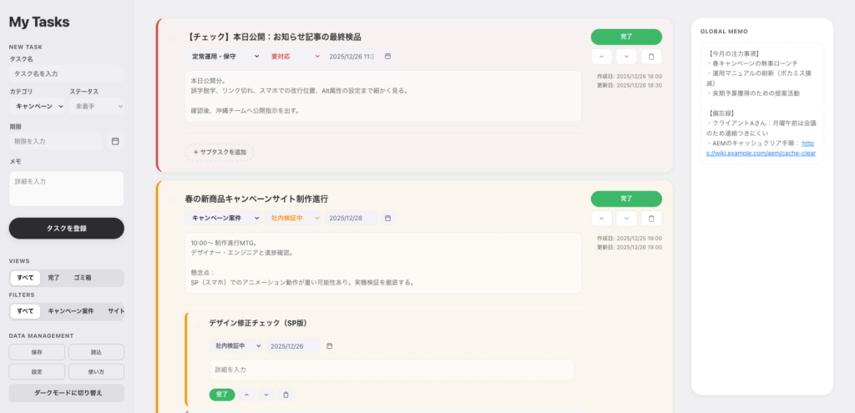The height and width of the screenshot is (413, 855).
Task: Open the 要対応 status dropdown
Action: coord(295,57)
